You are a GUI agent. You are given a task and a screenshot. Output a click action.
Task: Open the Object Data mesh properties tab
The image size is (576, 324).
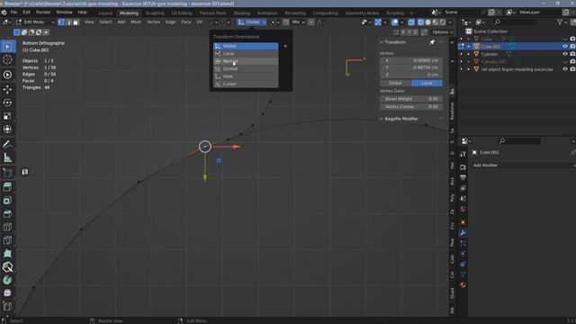coord(463,274)
